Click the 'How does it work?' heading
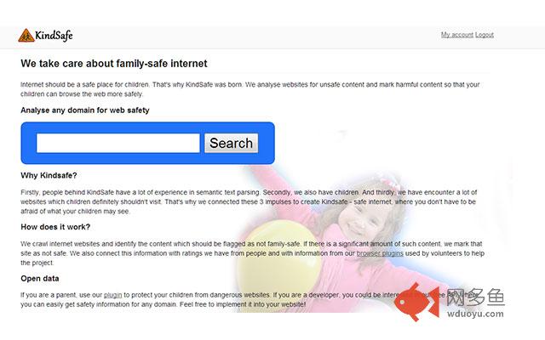 click(x=55, y=227)
